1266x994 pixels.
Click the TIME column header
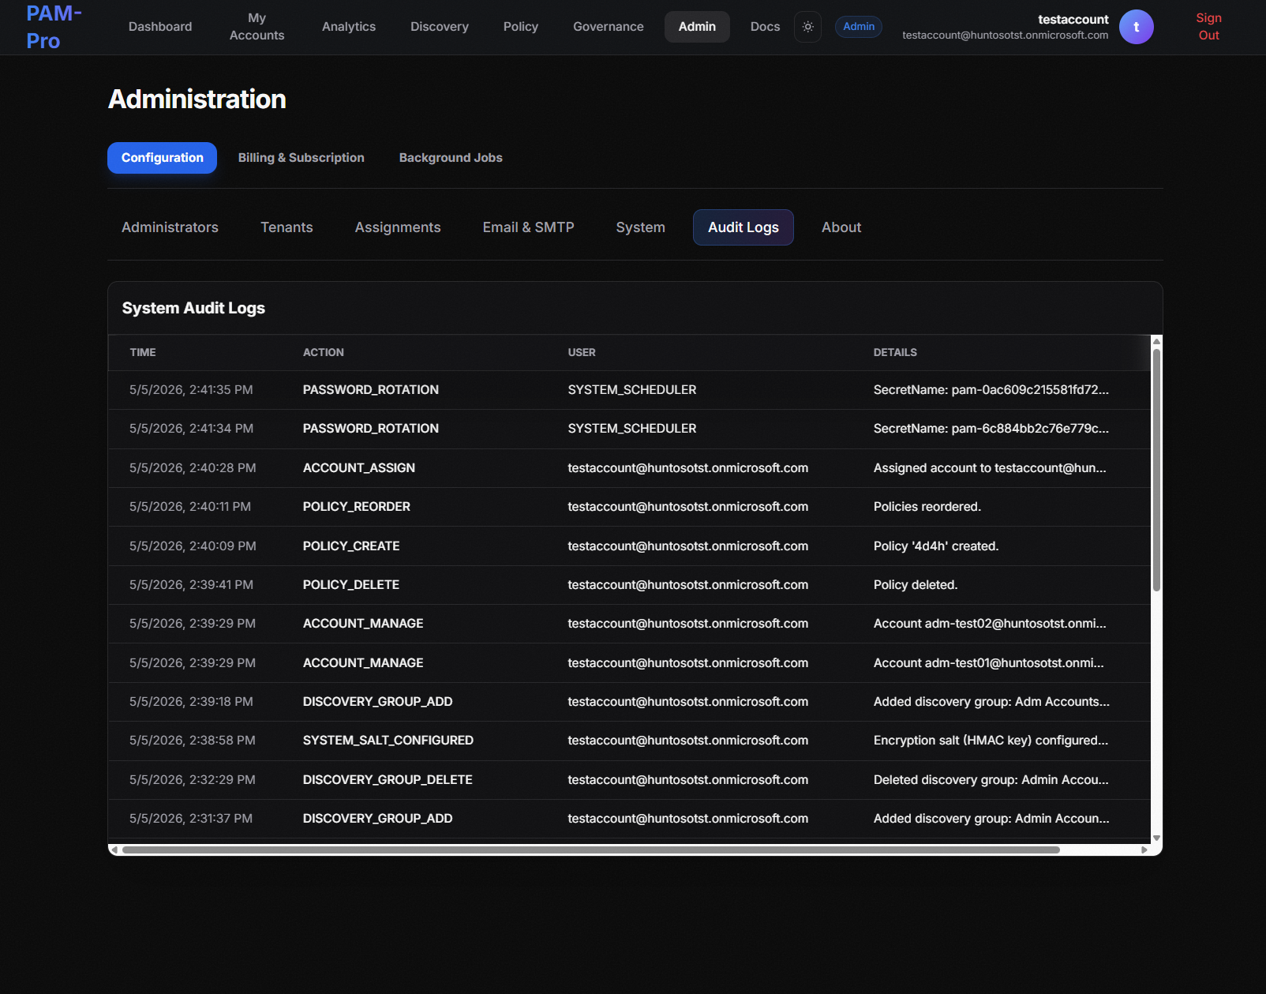point(143,353)
